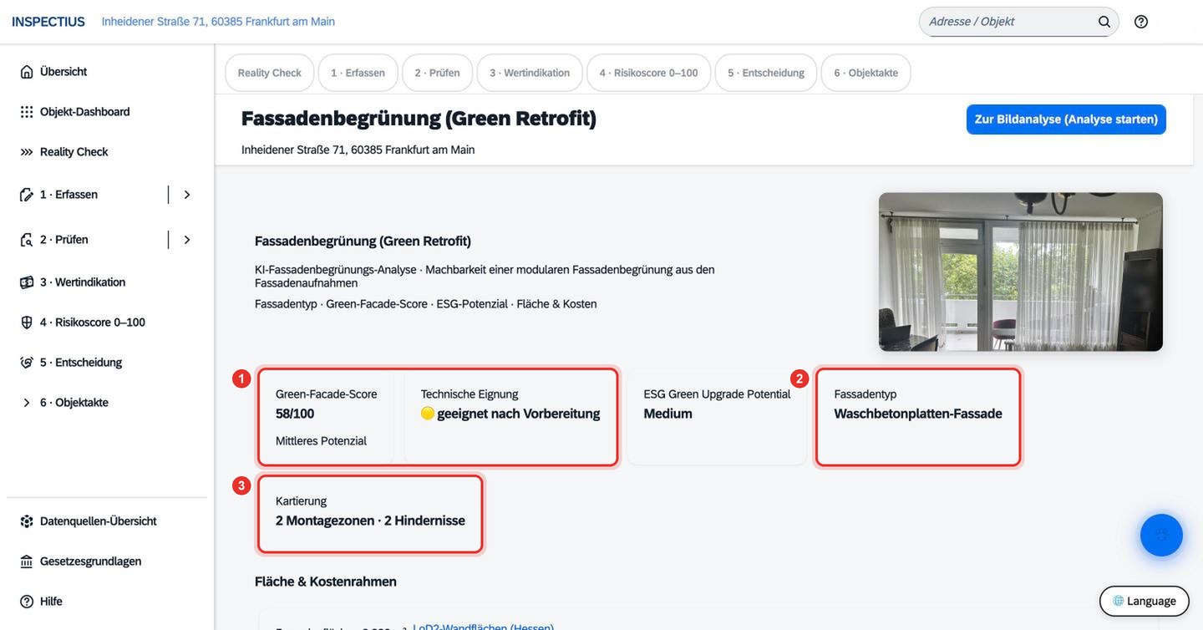Click the Erfassen pencil icon in sidebar
The height and width of the screenshot is (630, 1203).
point(27,195)
